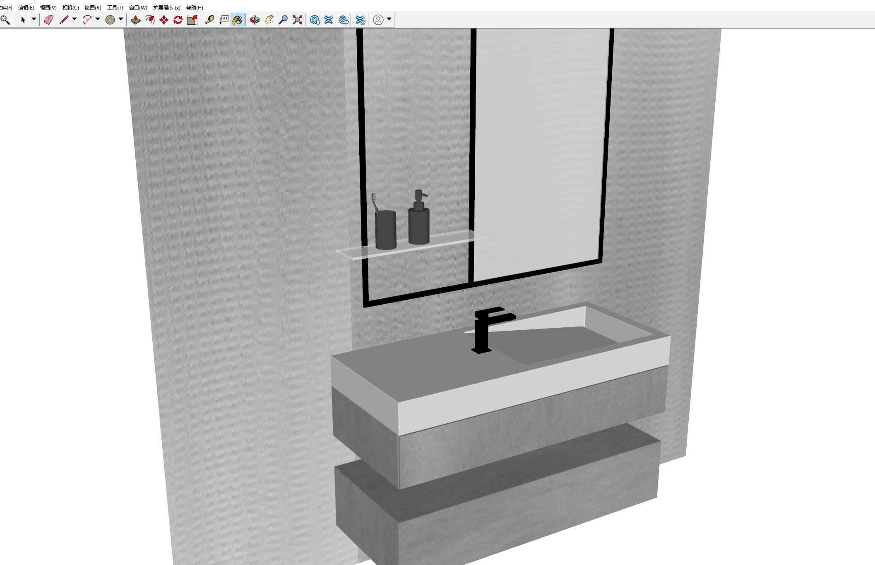The width and height of the screenshot is (875, 565).
Task: Open the user account dropdown
Action: coord(389,19)
